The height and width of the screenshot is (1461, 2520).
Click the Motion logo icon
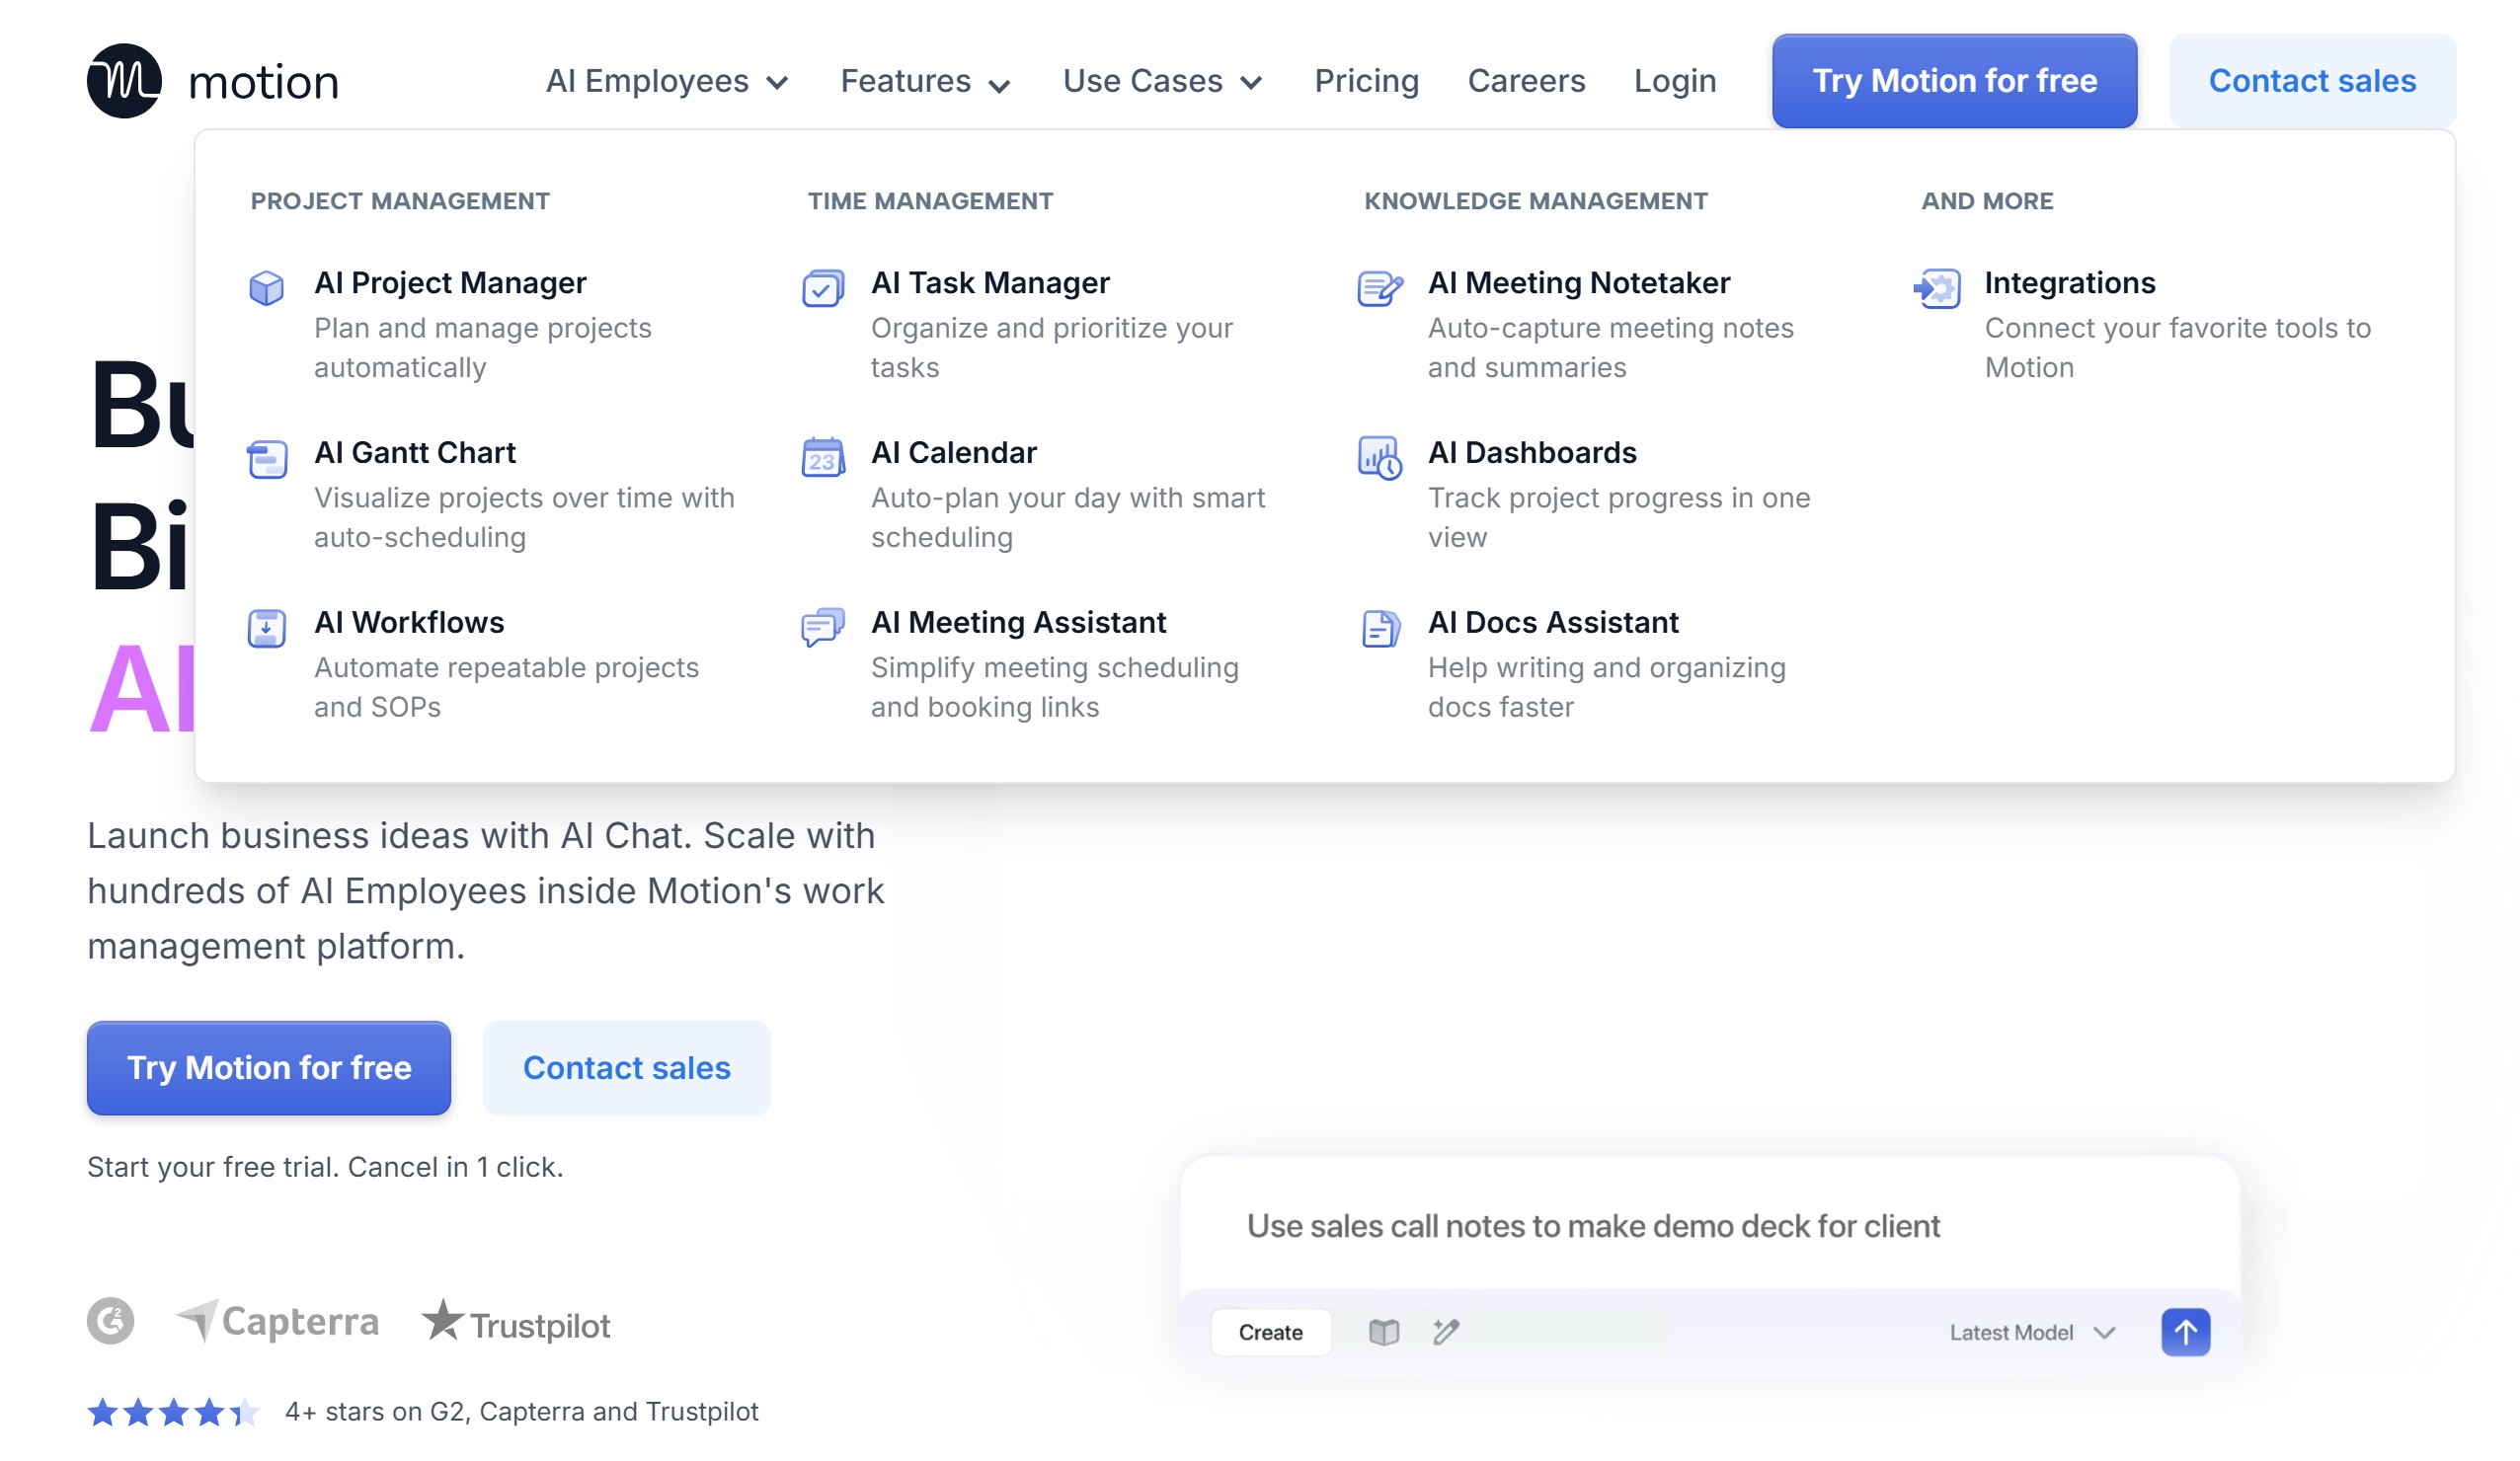pyautogui.click(x=124, y=81)
